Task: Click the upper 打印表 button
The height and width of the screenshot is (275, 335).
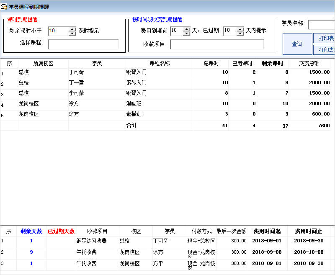Action: coord(324,38)
